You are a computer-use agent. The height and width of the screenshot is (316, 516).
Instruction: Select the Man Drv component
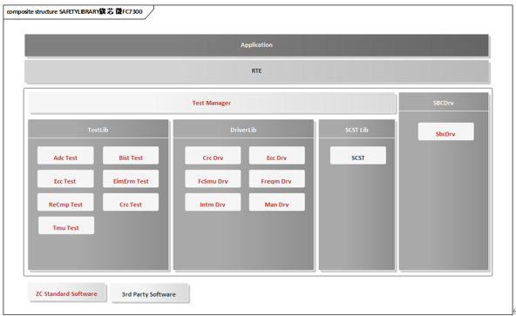click(277, 202)
